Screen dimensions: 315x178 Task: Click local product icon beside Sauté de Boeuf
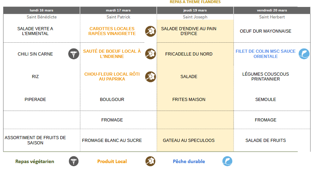[x=150, y=54]
